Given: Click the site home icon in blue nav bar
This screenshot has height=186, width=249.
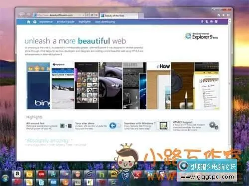Looking at the screenshot, I should coord(28,22).
